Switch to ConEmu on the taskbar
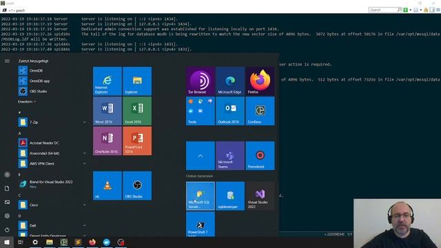The width and height of the screenshot is (441, 248). [64, 242]
